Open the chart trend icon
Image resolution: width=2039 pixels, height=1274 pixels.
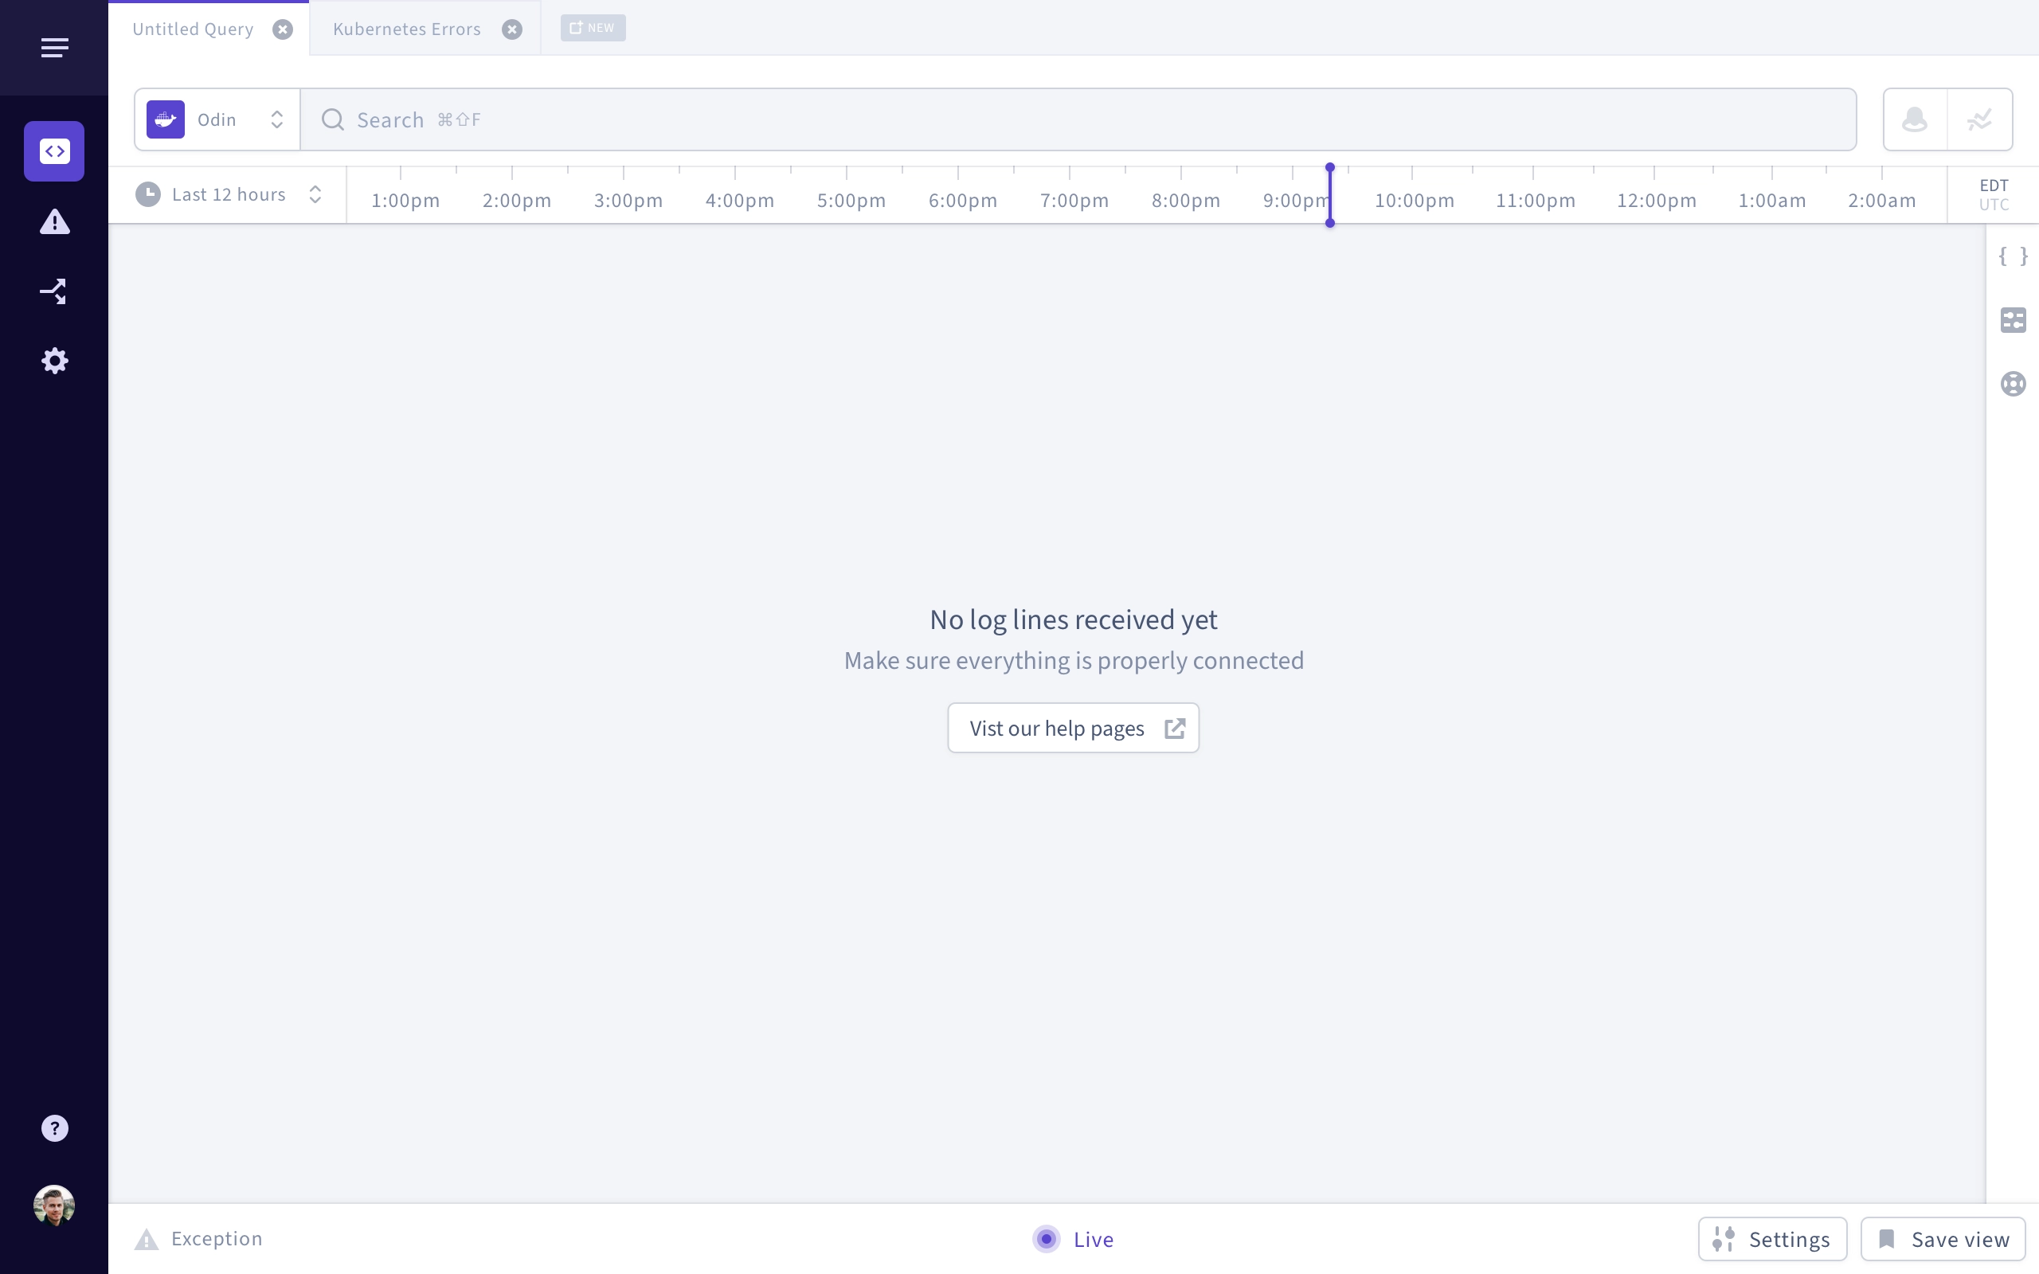pyautogui.click(x=1980, y=119)
